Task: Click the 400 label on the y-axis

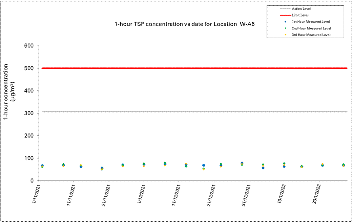Action: (28, 91)
